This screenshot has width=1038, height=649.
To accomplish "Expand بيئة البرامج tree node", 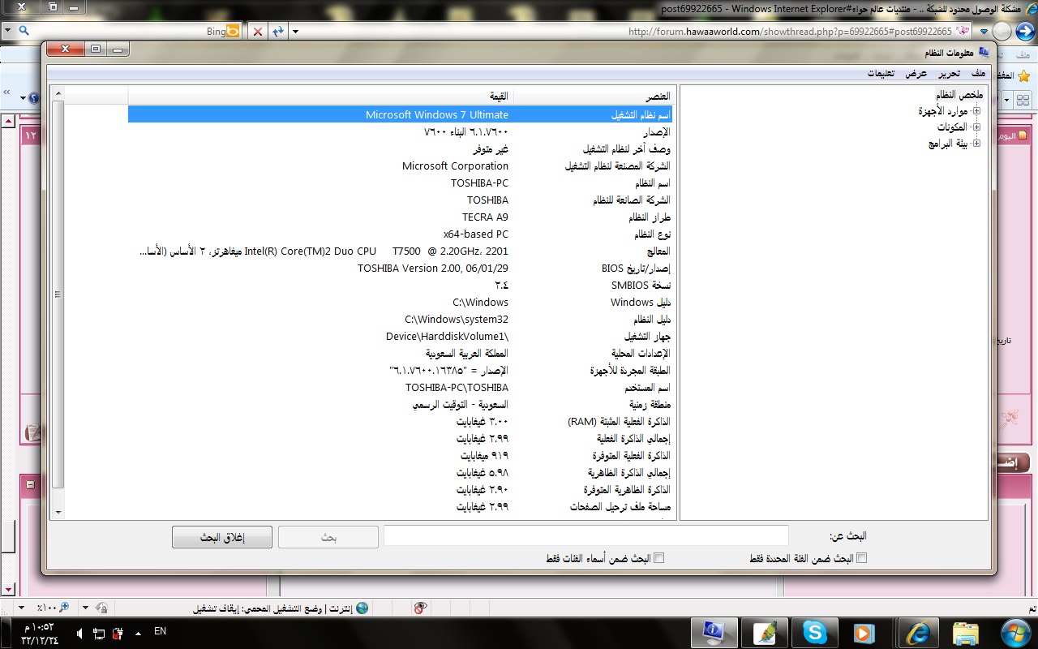I will [x=976, y=144].
